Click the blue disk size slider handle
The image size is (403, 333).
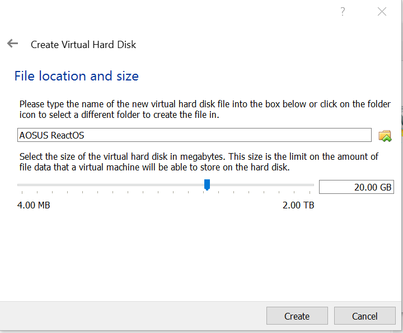(x=207, y=184)
